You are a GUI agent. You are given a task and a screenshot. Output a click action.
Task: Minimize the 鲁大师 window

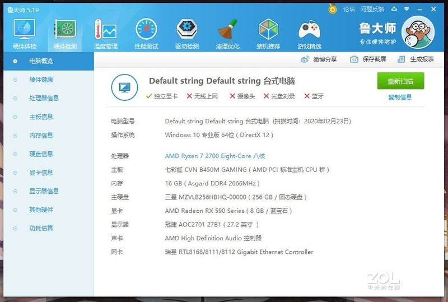[x=419, y=10]
